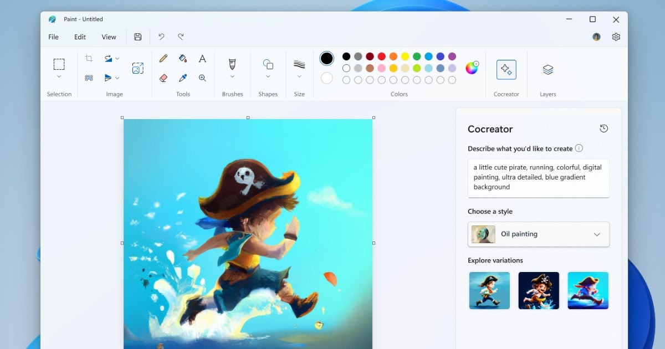Viewport: 665px width, 349px height.
Task: Select the Pencil tool
Action: click(x=163, y=58)
